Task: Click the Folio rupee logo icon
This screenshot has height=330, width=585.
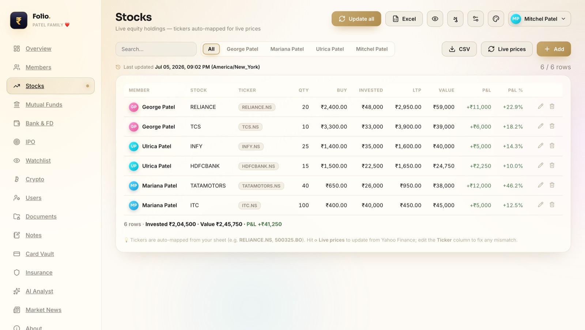Action: [x=19, y=20]
